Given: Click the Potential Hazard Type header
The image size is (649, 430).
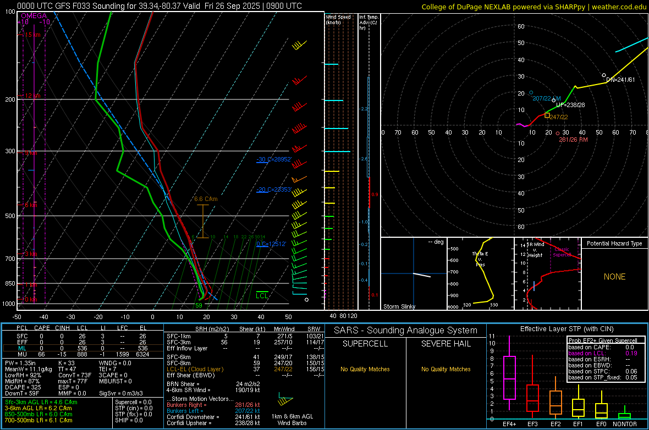Looking at the screenshot, I should click(614, 243).
